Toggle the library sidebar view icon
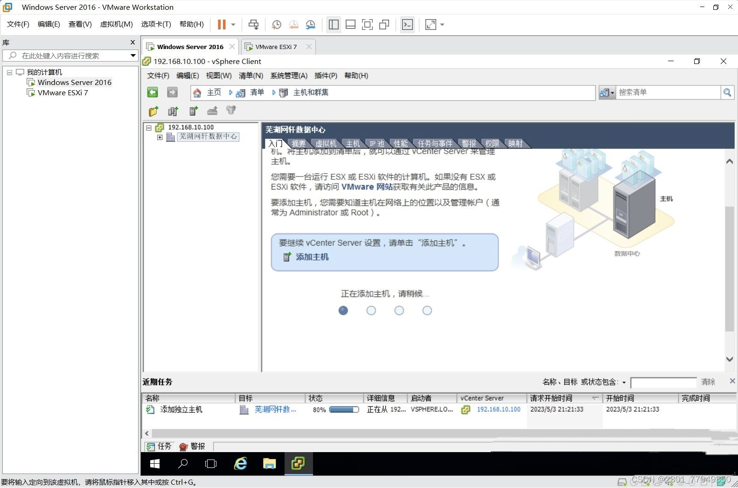Screen dimensions: 738x488 point(334,24)
